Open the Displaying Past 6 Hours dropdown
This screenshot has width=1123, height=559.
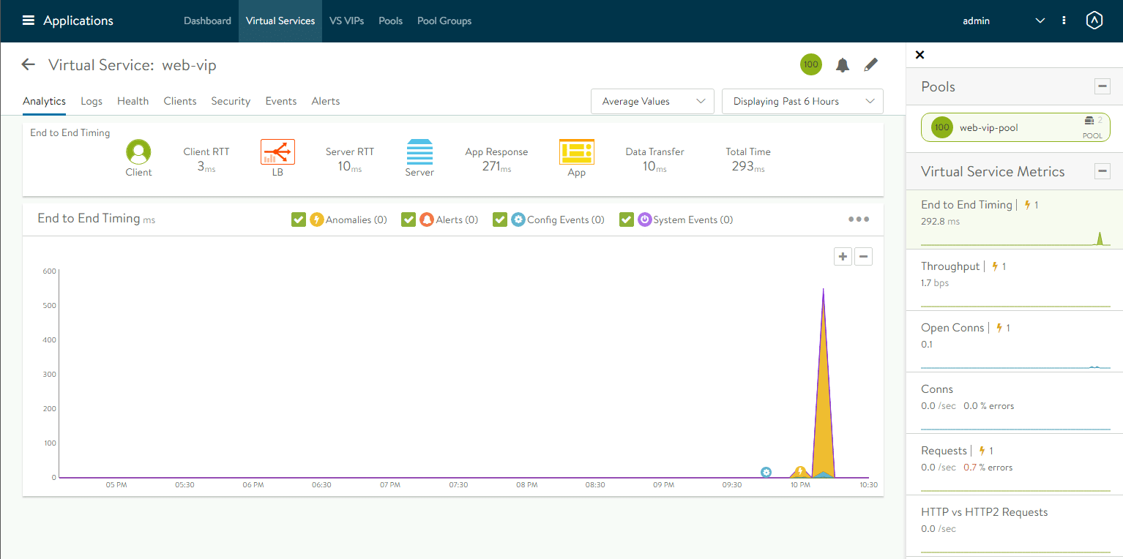coord(802,101)
